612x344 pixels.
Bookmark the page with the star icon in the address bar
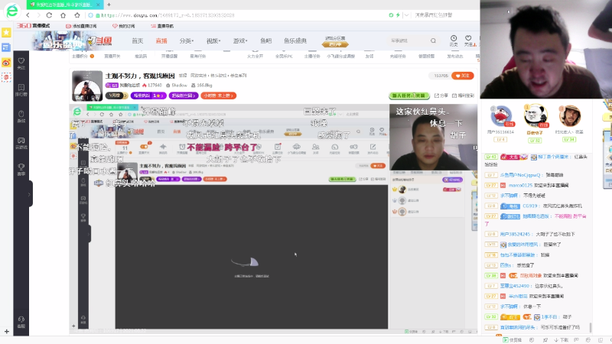click(x=77, y=15)
